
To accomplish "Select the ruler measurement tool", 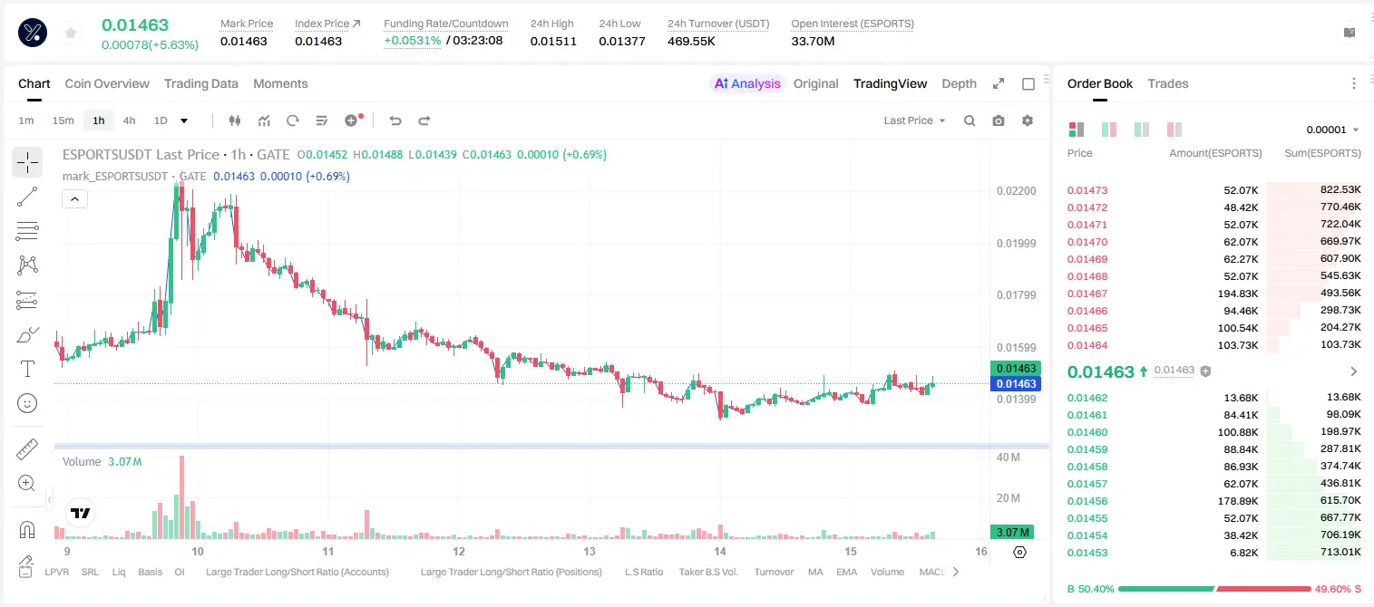I will [x=27, y=448].
